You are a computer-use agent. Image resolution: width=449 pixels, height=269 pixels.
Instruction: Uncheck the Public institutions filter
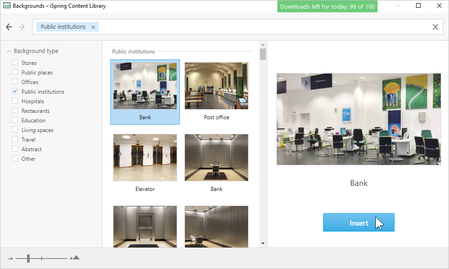coord(15,91)
